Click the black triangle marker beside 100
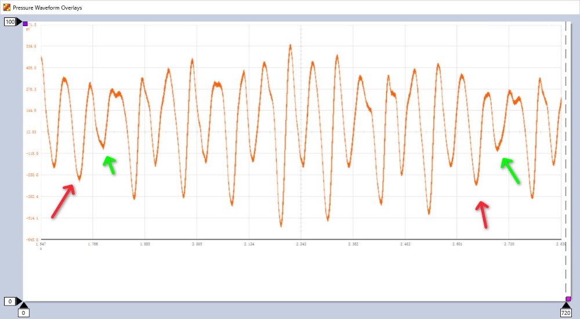 tap(19, 22)
